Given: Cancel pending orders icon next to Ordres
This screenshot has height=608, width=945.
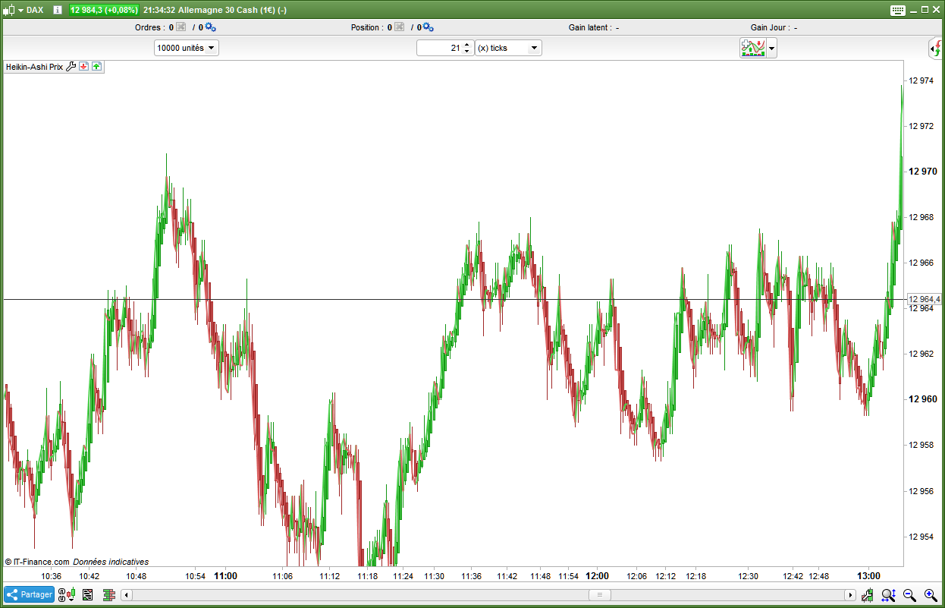Looking at the screenshot, I should tap(181, 27).
